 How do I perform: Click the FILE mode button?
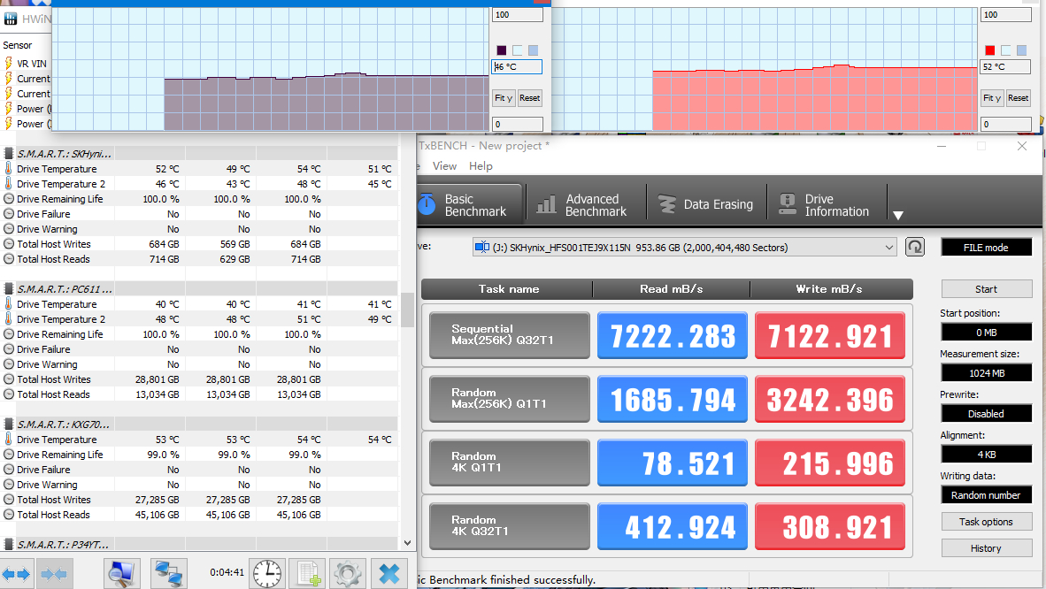(x=986, y=248)
